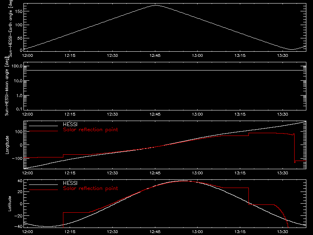Click 12:15 label under Latitude plot

tap(70, 231)
